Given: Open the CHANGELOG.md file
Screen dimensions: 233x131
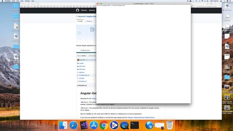Looking at the screenshot, I should pos(84,75).
